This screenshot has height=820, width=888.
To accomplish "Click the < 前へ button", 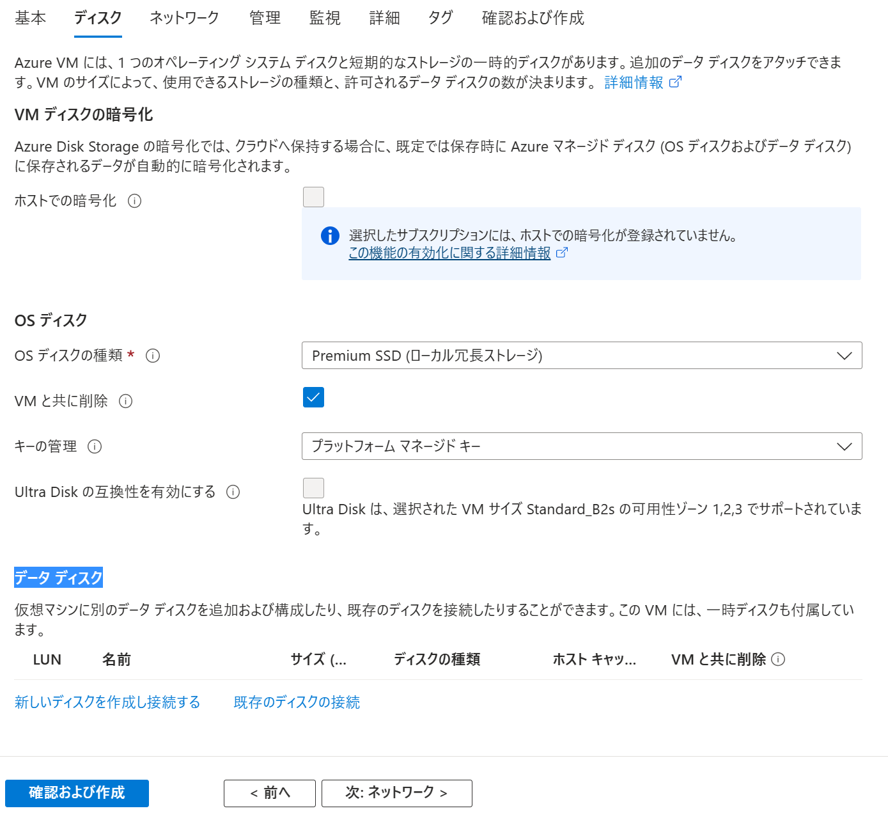I will 270,793.
